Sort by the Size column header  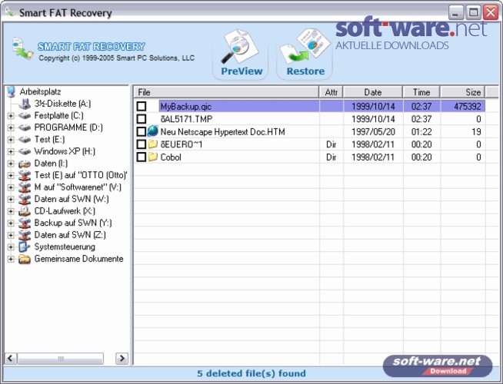[462, 92]
